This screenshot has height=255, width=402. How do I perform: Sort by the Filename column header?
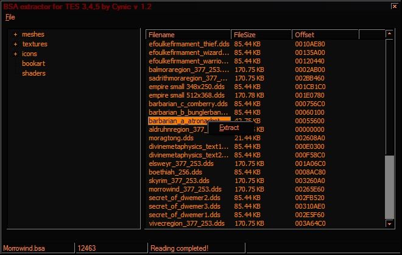188,35
